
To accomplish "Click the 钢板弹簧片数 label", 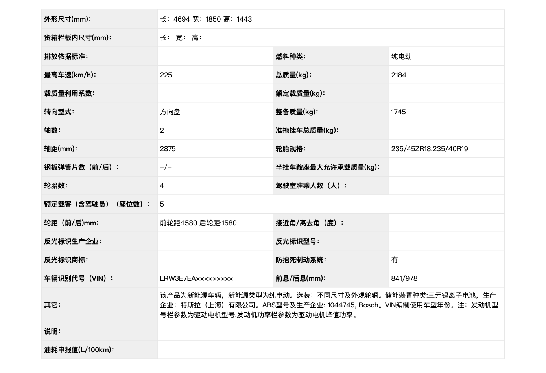I will click(81, 167).
